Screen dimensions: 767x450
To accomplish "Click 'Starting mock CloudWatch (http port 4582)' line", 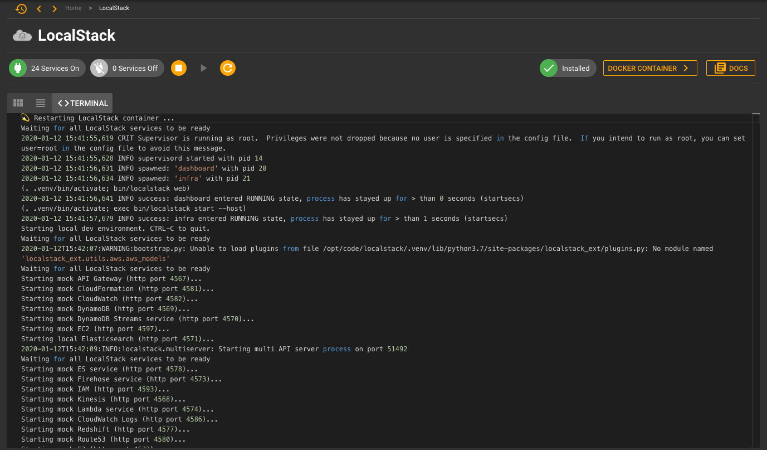I will click(109, 299).
